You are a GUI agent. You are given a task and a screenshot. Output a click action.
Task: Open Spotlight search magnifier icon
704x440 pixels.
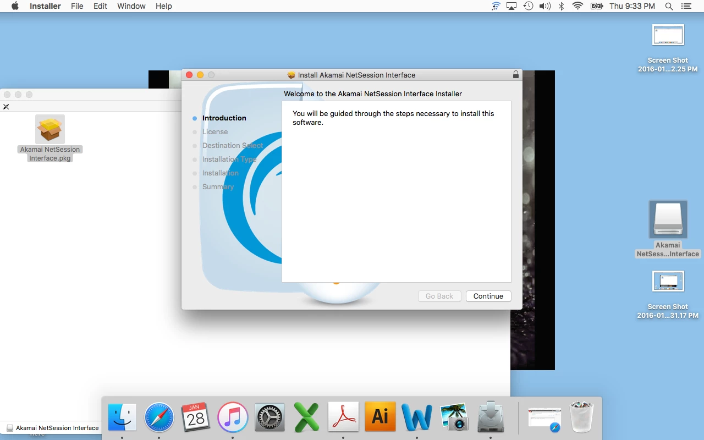coord(669,6)
